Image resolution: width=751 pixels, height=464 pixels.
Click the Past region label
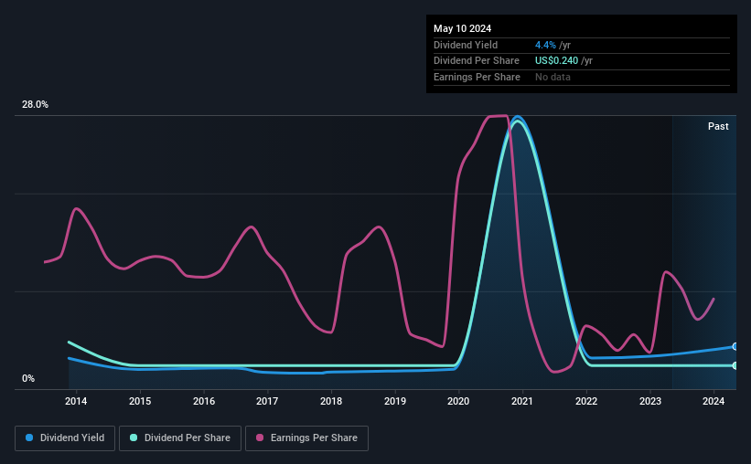[718, 126]
